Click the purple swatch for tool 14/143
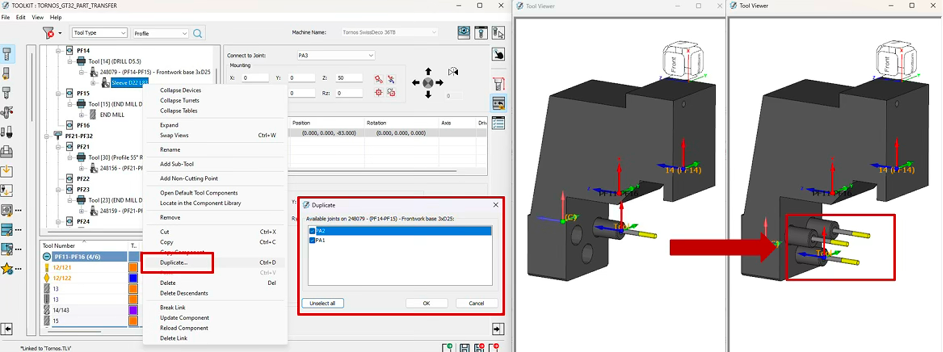Image resolution: width=943 pixels, height=352 pixels. coord(133,310)
